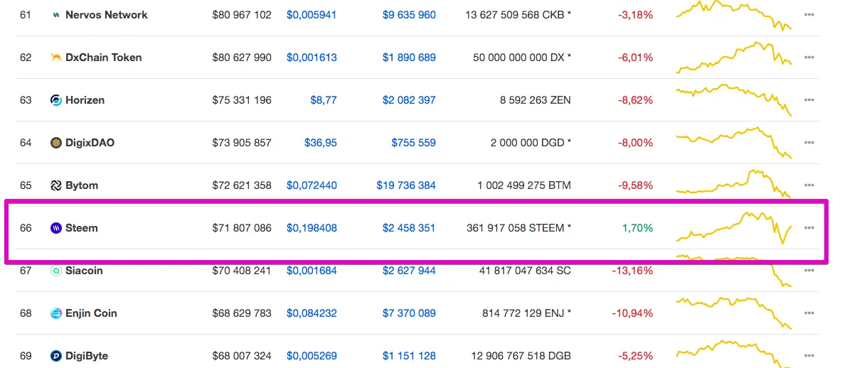Open the Steem 7-day price chart

[734, 227]
